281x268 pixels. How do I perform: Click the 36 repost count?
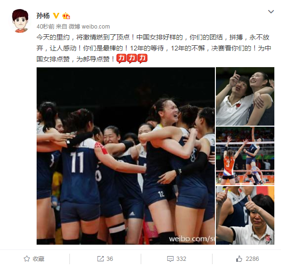point(110,258)
